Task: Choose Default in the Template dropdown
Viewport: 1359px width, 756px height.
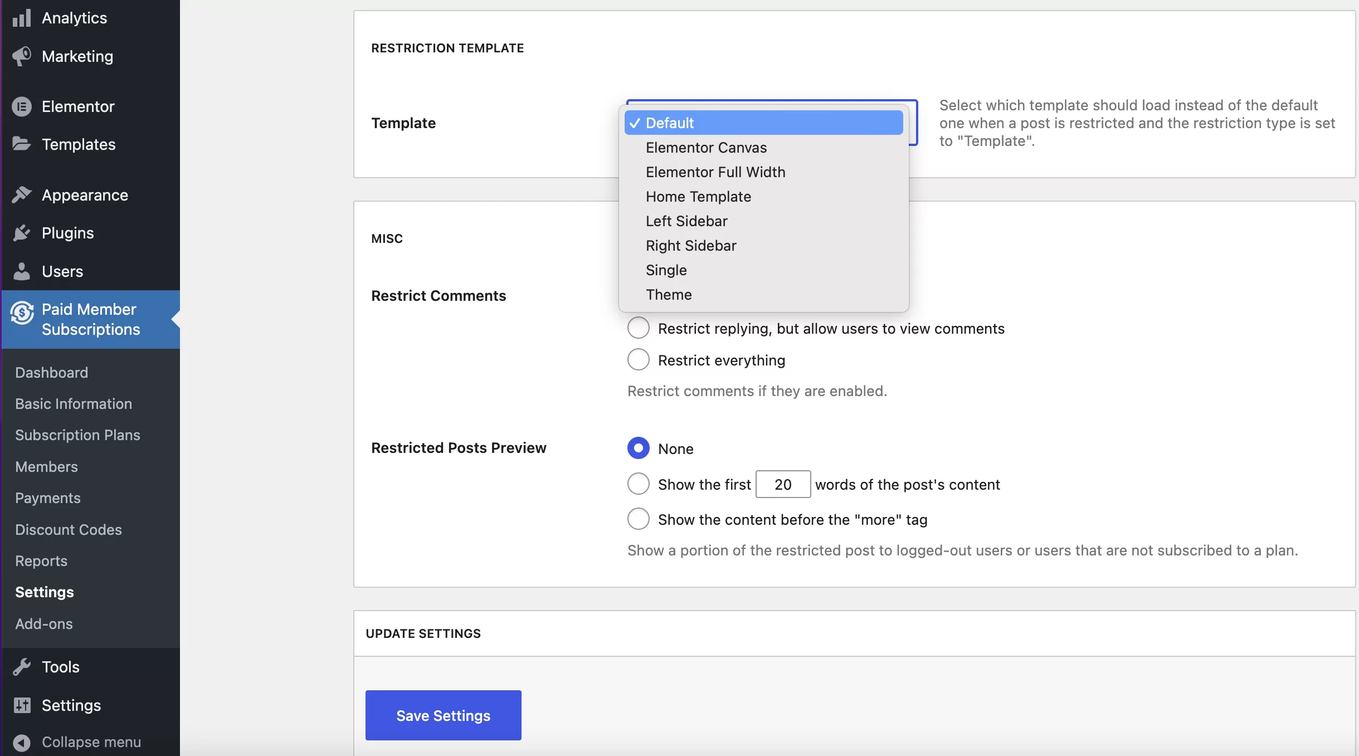Action: tap(764, 123)
